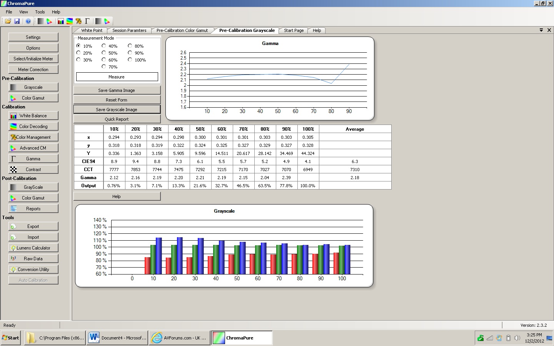The width and height of the screenshot is (554, 346).
Task: Click the blue question mark toolbar icon
Action: [x=28, y=21]
